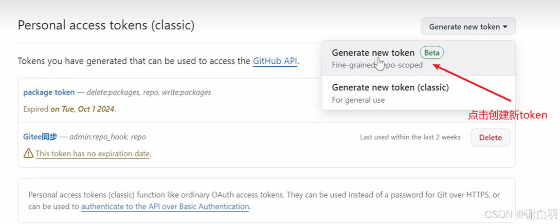Click the 'For general use' description text
This screenshot has height=224, width=560.
(x=358, y=100)
